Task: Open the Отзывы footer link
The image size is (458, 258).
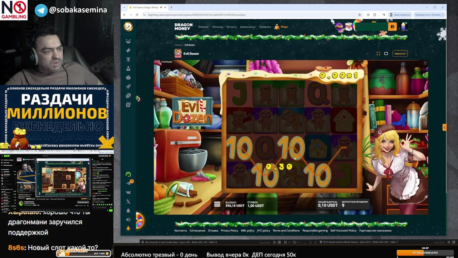Action: click(x=213, y=230)
